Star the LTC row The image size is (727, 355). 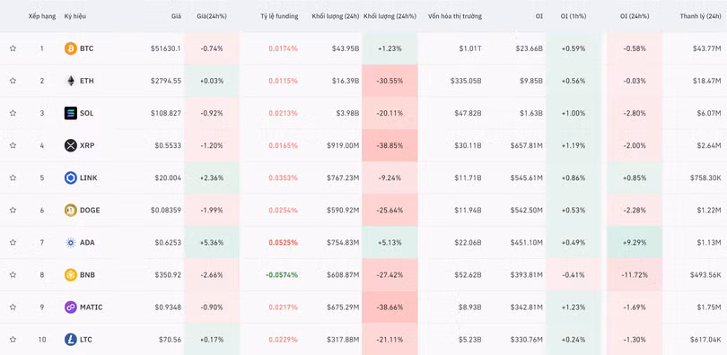click(x=13, y=340)
